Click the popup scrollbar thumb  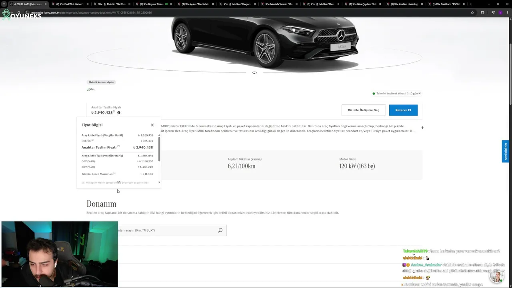pos(159,149)
